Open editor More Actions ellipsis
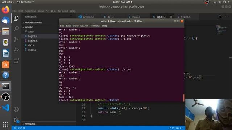Image resolution: width=232 pixels, height=130 pixels. 227,17
